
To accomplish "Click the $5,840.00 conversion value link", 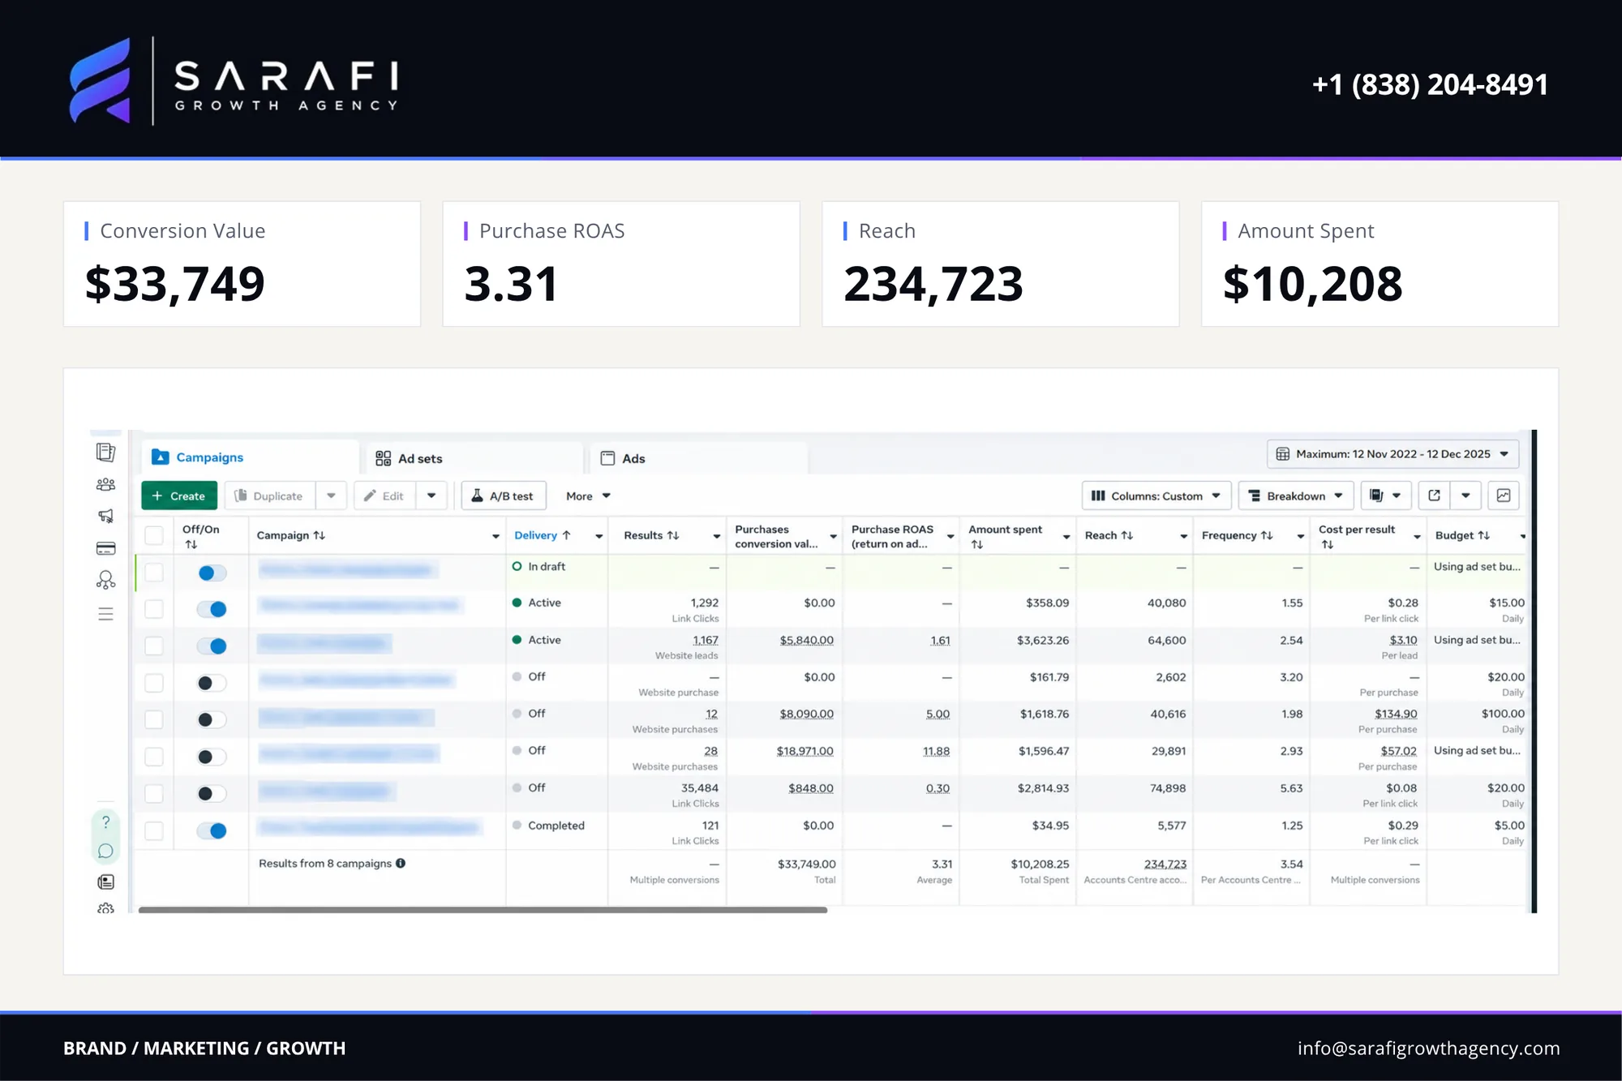I will (806, 640).
